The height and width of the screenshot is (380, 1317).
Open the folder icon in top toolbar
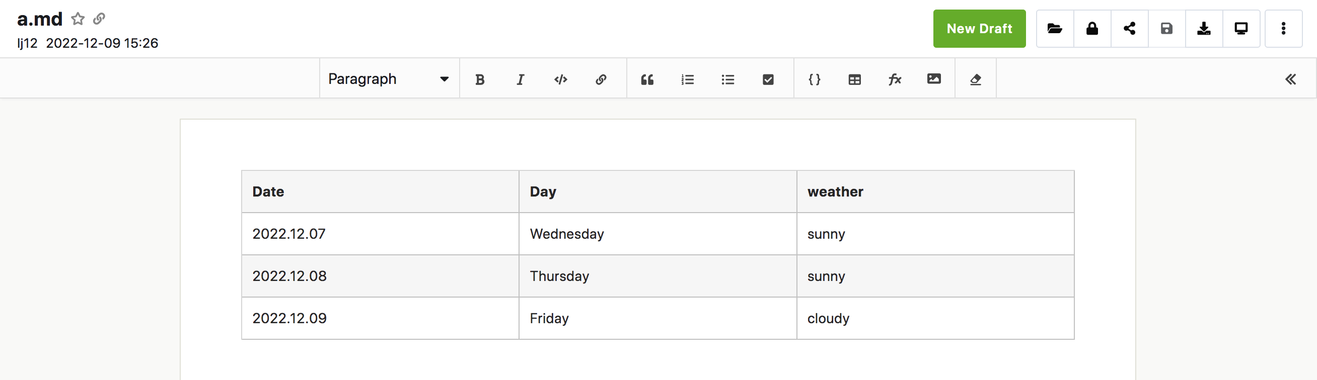coord(1055,29)
